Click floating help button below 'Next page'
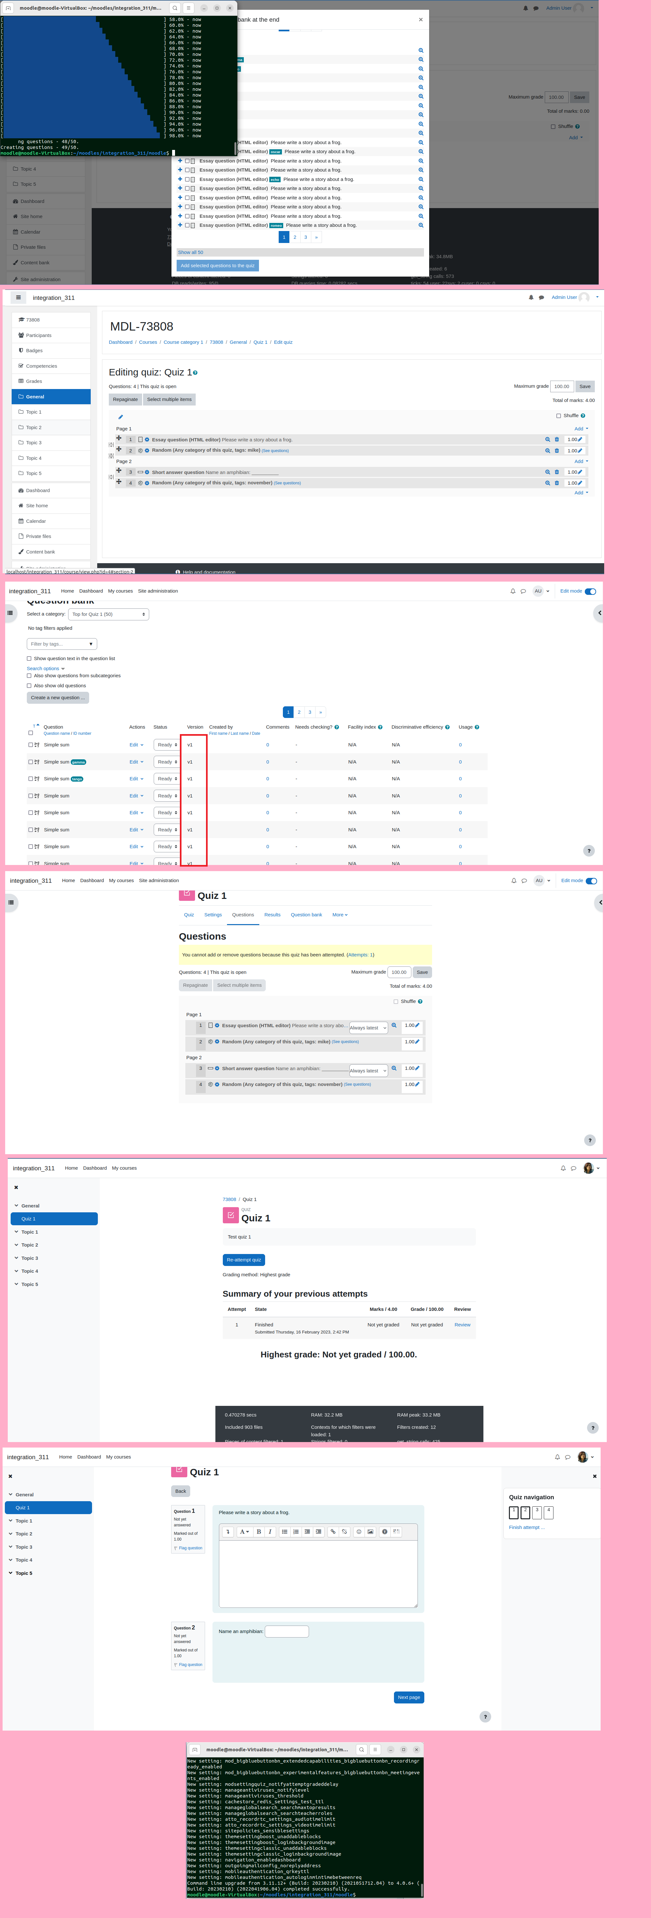 (485, 1717)
